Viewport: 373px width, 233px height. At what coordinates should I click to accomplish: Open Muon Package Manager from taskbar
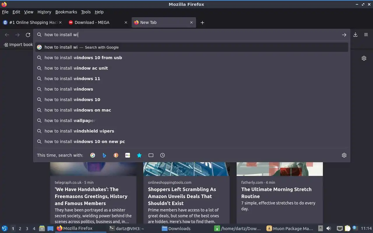tap(290, 229)
